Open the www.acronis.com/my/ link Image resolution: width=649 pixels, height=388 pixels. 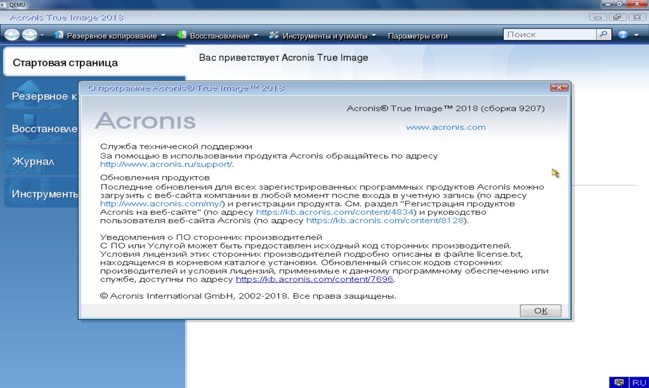[162, 203]
